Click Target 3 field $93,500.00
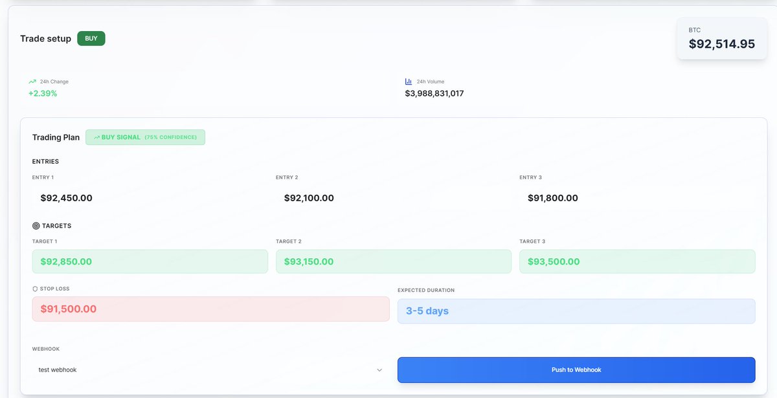The image size is (777, 398). 637,261
